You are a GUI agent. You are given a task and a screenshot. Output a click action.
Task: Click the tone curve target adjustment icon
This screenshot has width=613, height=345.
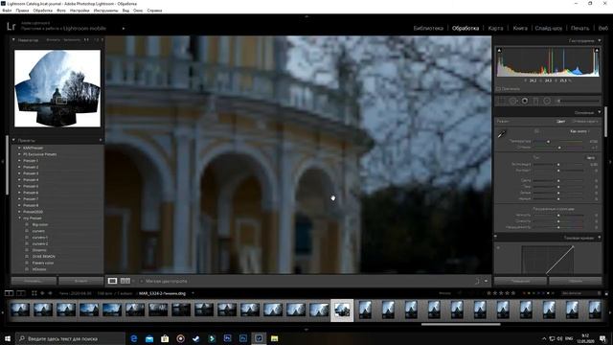coord(498,247)
